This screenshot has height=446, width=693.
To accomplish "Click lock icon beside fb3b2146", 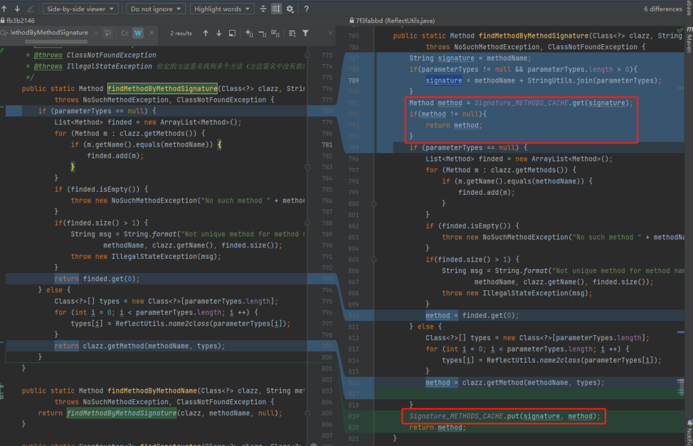I will pyautogui.click(x=3, y=21).
